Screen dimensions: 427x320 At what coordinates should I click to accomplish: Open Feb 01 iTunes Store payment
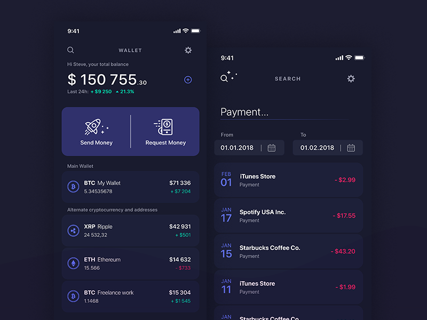tap(288, 180)
